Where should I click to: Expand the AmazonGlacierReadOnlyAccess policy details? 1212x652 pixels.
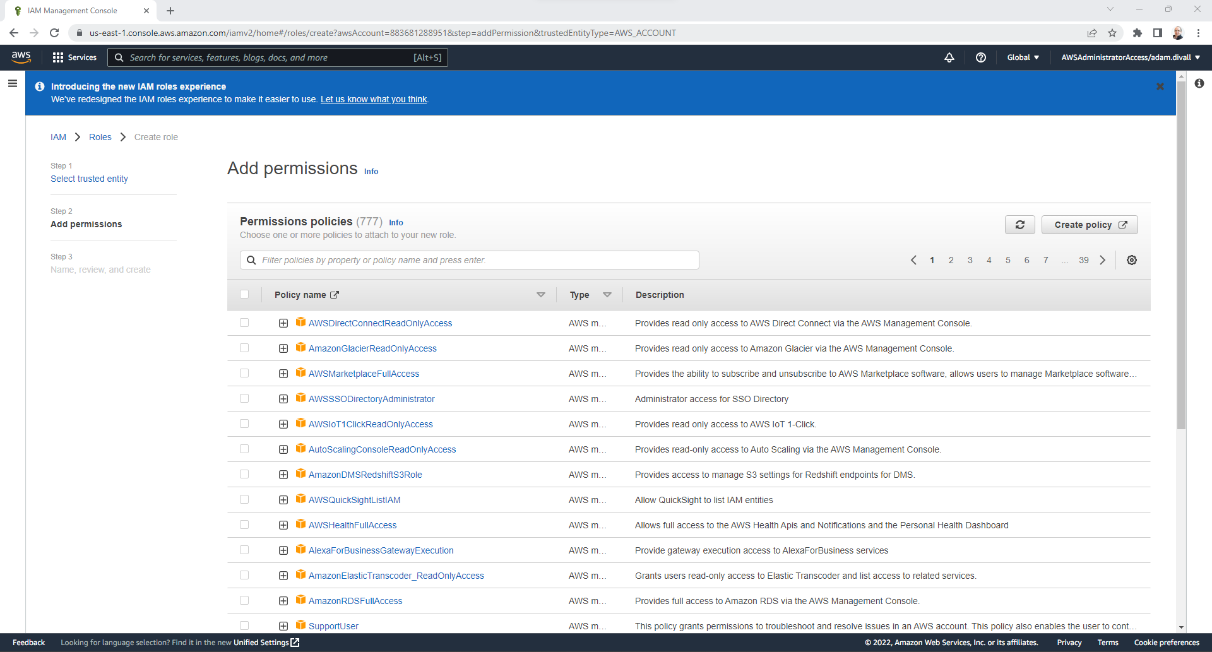(x=283, y=348)
